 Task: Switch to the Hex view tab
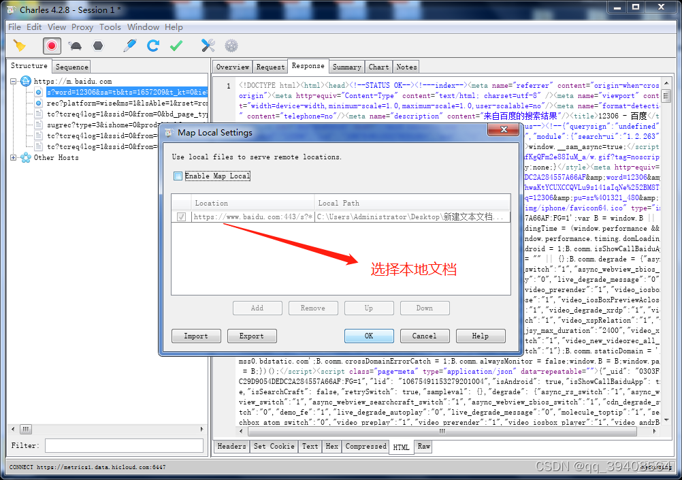click(332, 446)
